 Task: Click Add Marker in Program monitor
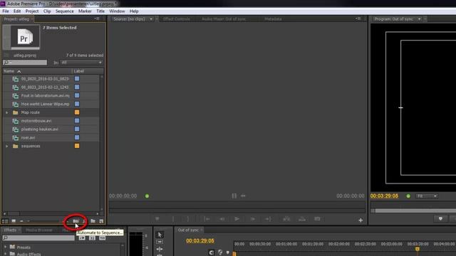(x=440, y=219)
